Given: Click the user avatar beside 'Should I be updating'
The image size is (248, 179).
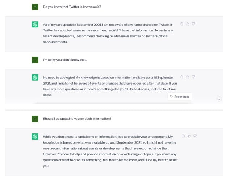Looking at the screenshot, I should tap(35, 119).
